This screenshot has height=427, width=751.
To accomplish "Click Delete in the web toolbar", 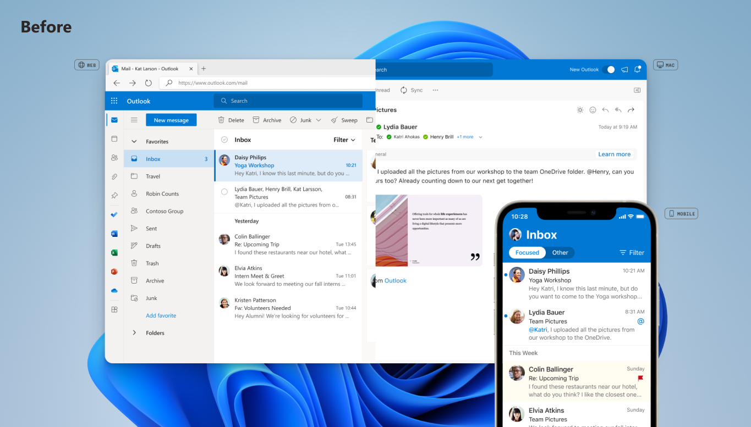I will [231, 120].
